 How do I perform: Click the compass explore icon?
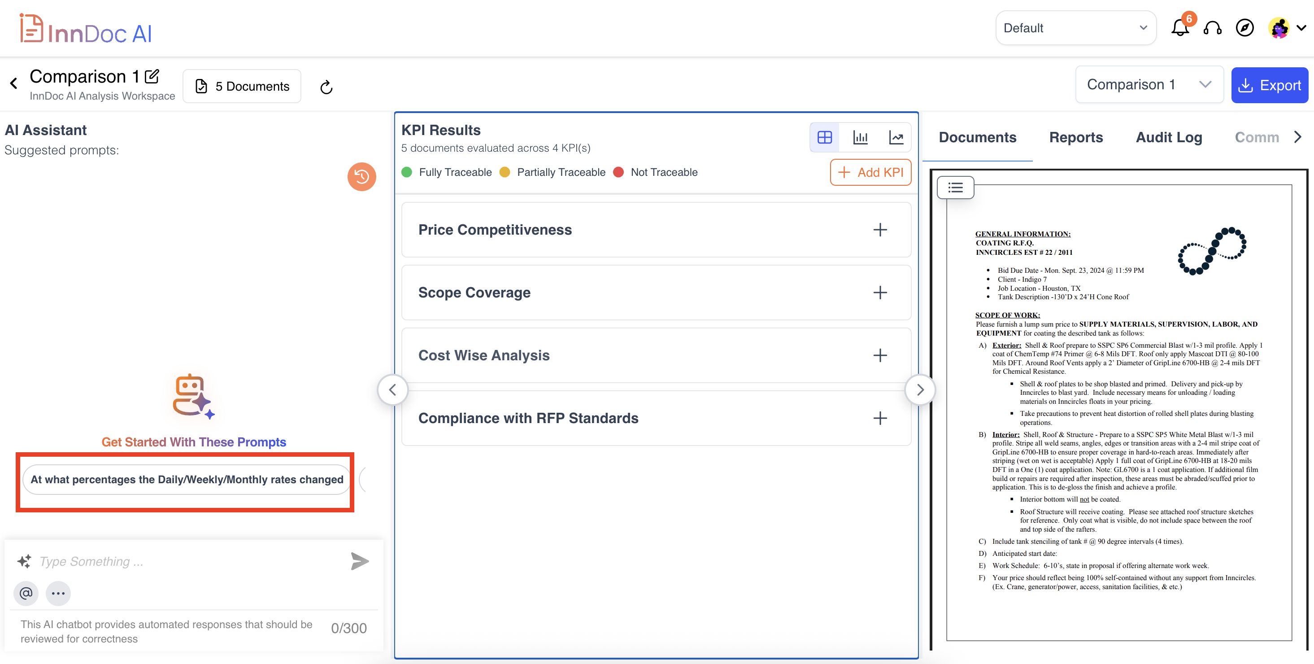1244,28
